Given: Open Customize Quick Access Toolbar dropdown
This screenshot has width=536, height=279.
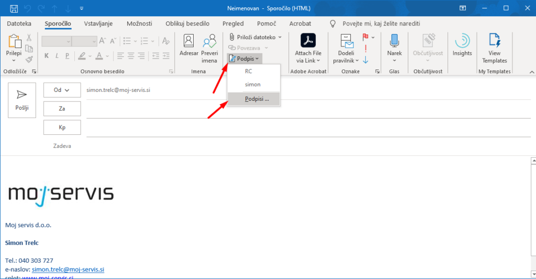Looking at the screenshot, I should pos(81,8).
